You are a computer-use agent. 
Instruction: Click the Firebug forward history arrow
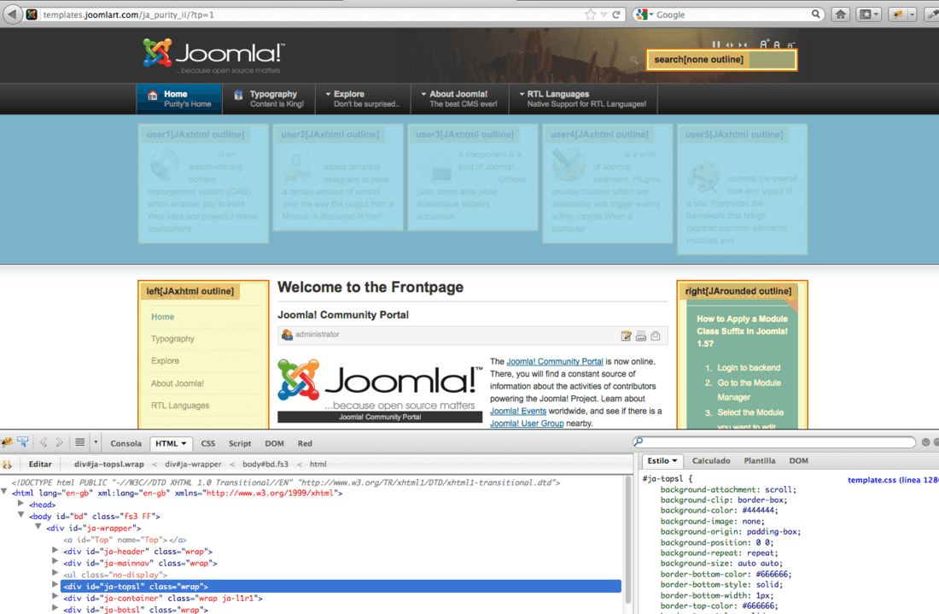59,442
